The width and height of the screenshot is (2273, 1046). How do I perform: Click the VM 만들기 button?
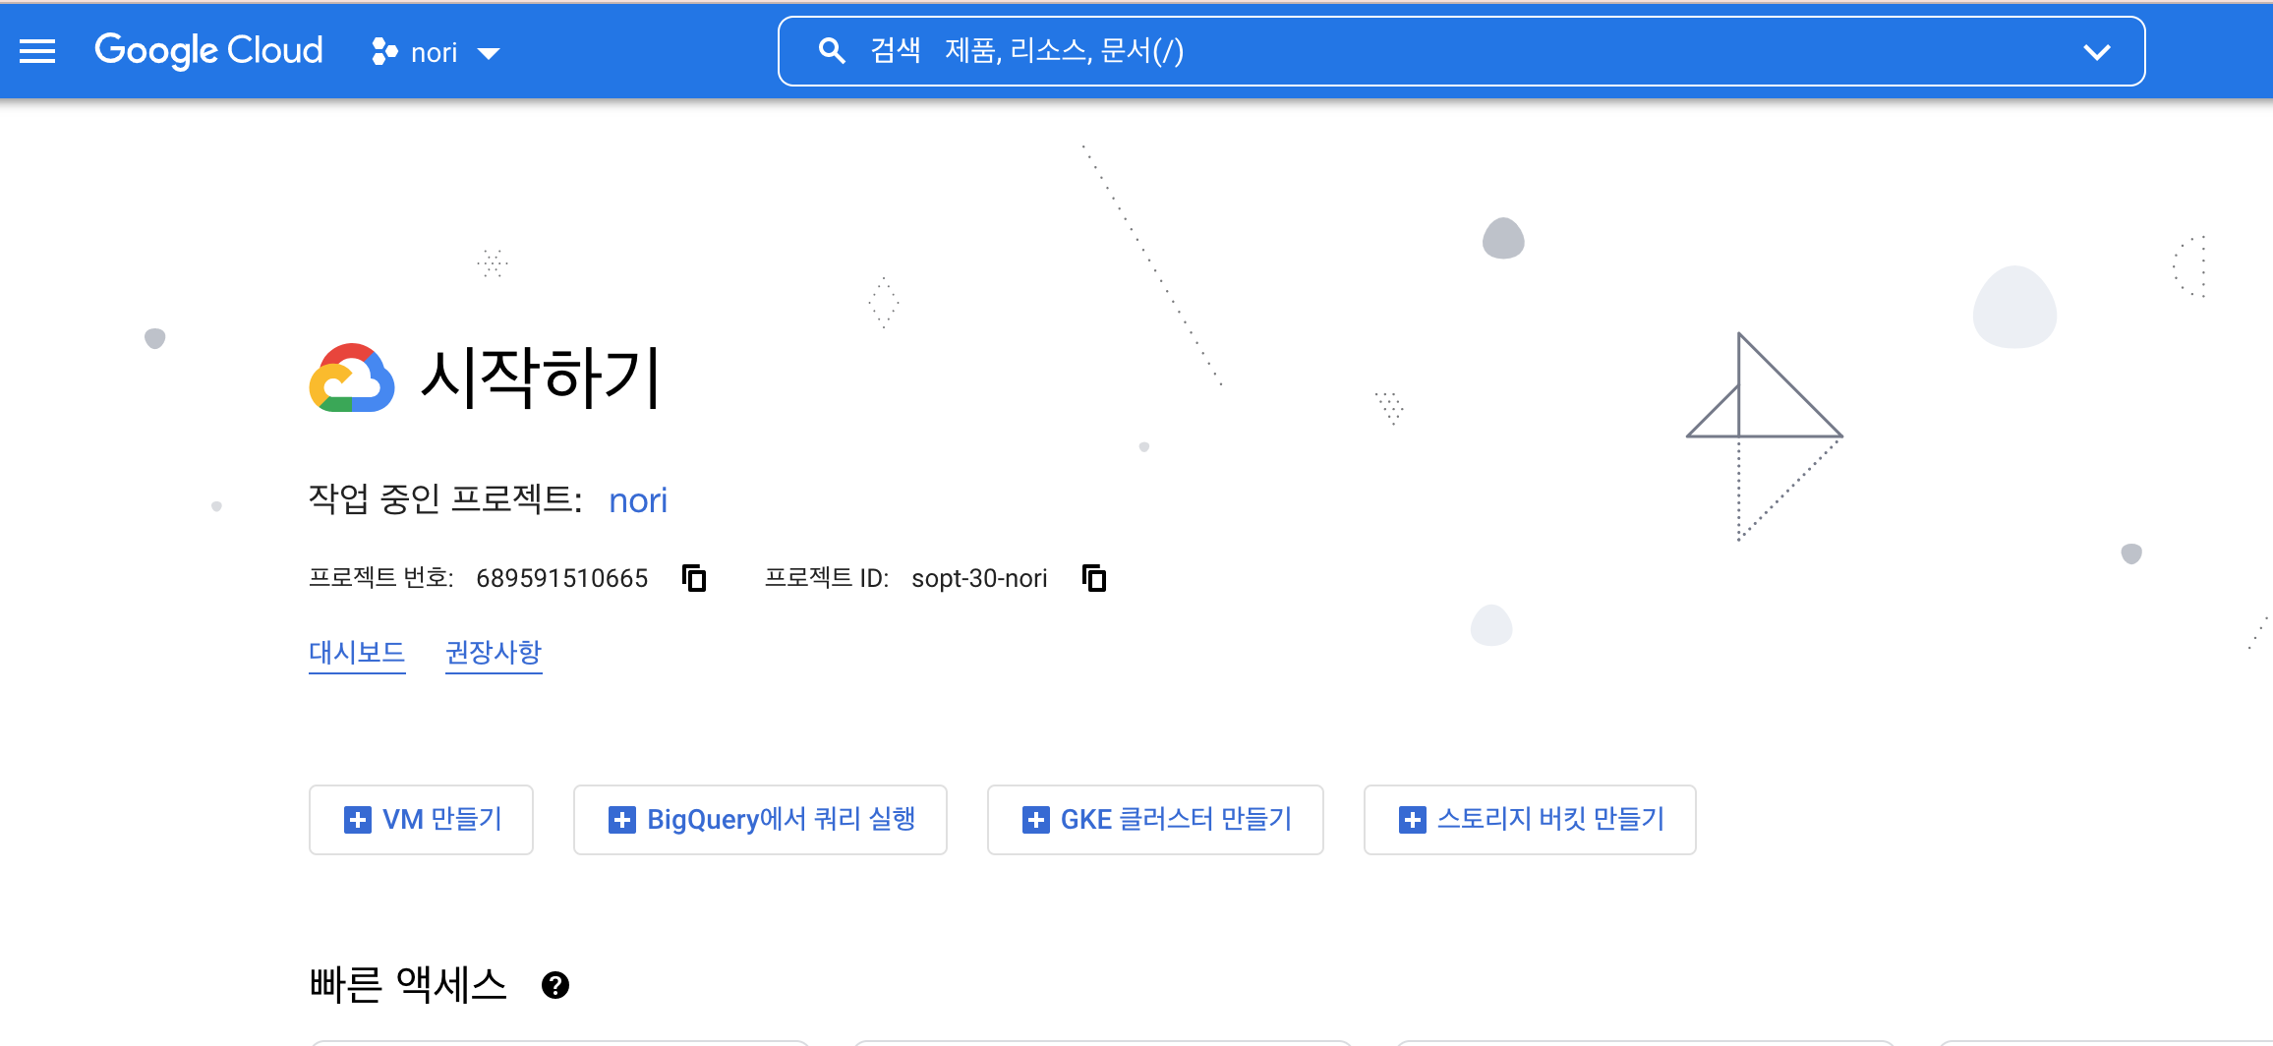[x=421, y=820]
